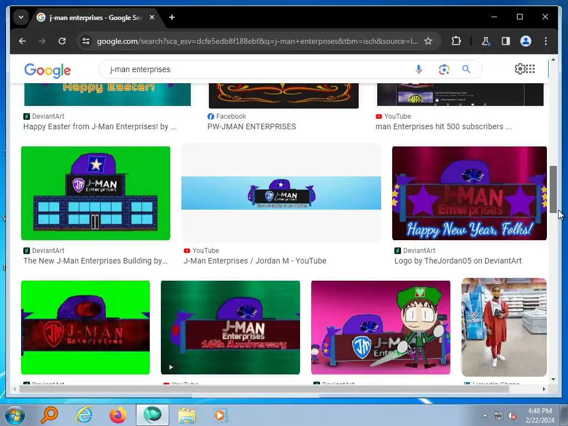Image resolution: width=568 pixels, height=426 pixels.
Task: Click DeviantArt source above Logo by TheJordan05
Action: [x=415, y=251]
